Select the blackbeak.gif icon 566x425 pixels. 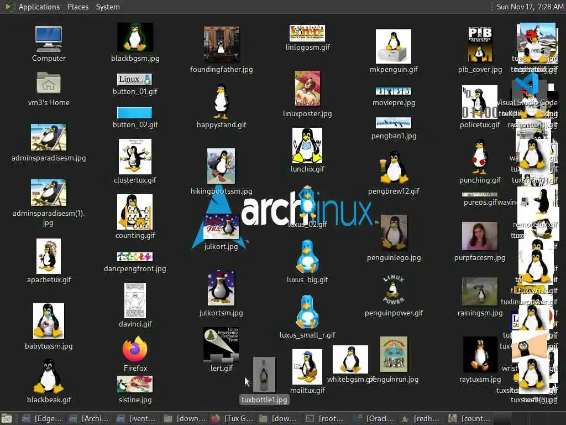49,376
